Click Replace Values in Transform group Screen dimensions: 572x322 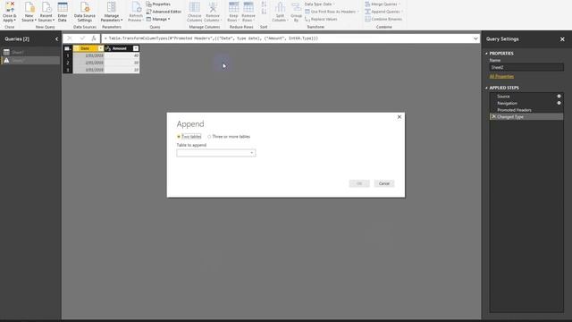click(x=321, y=20)
